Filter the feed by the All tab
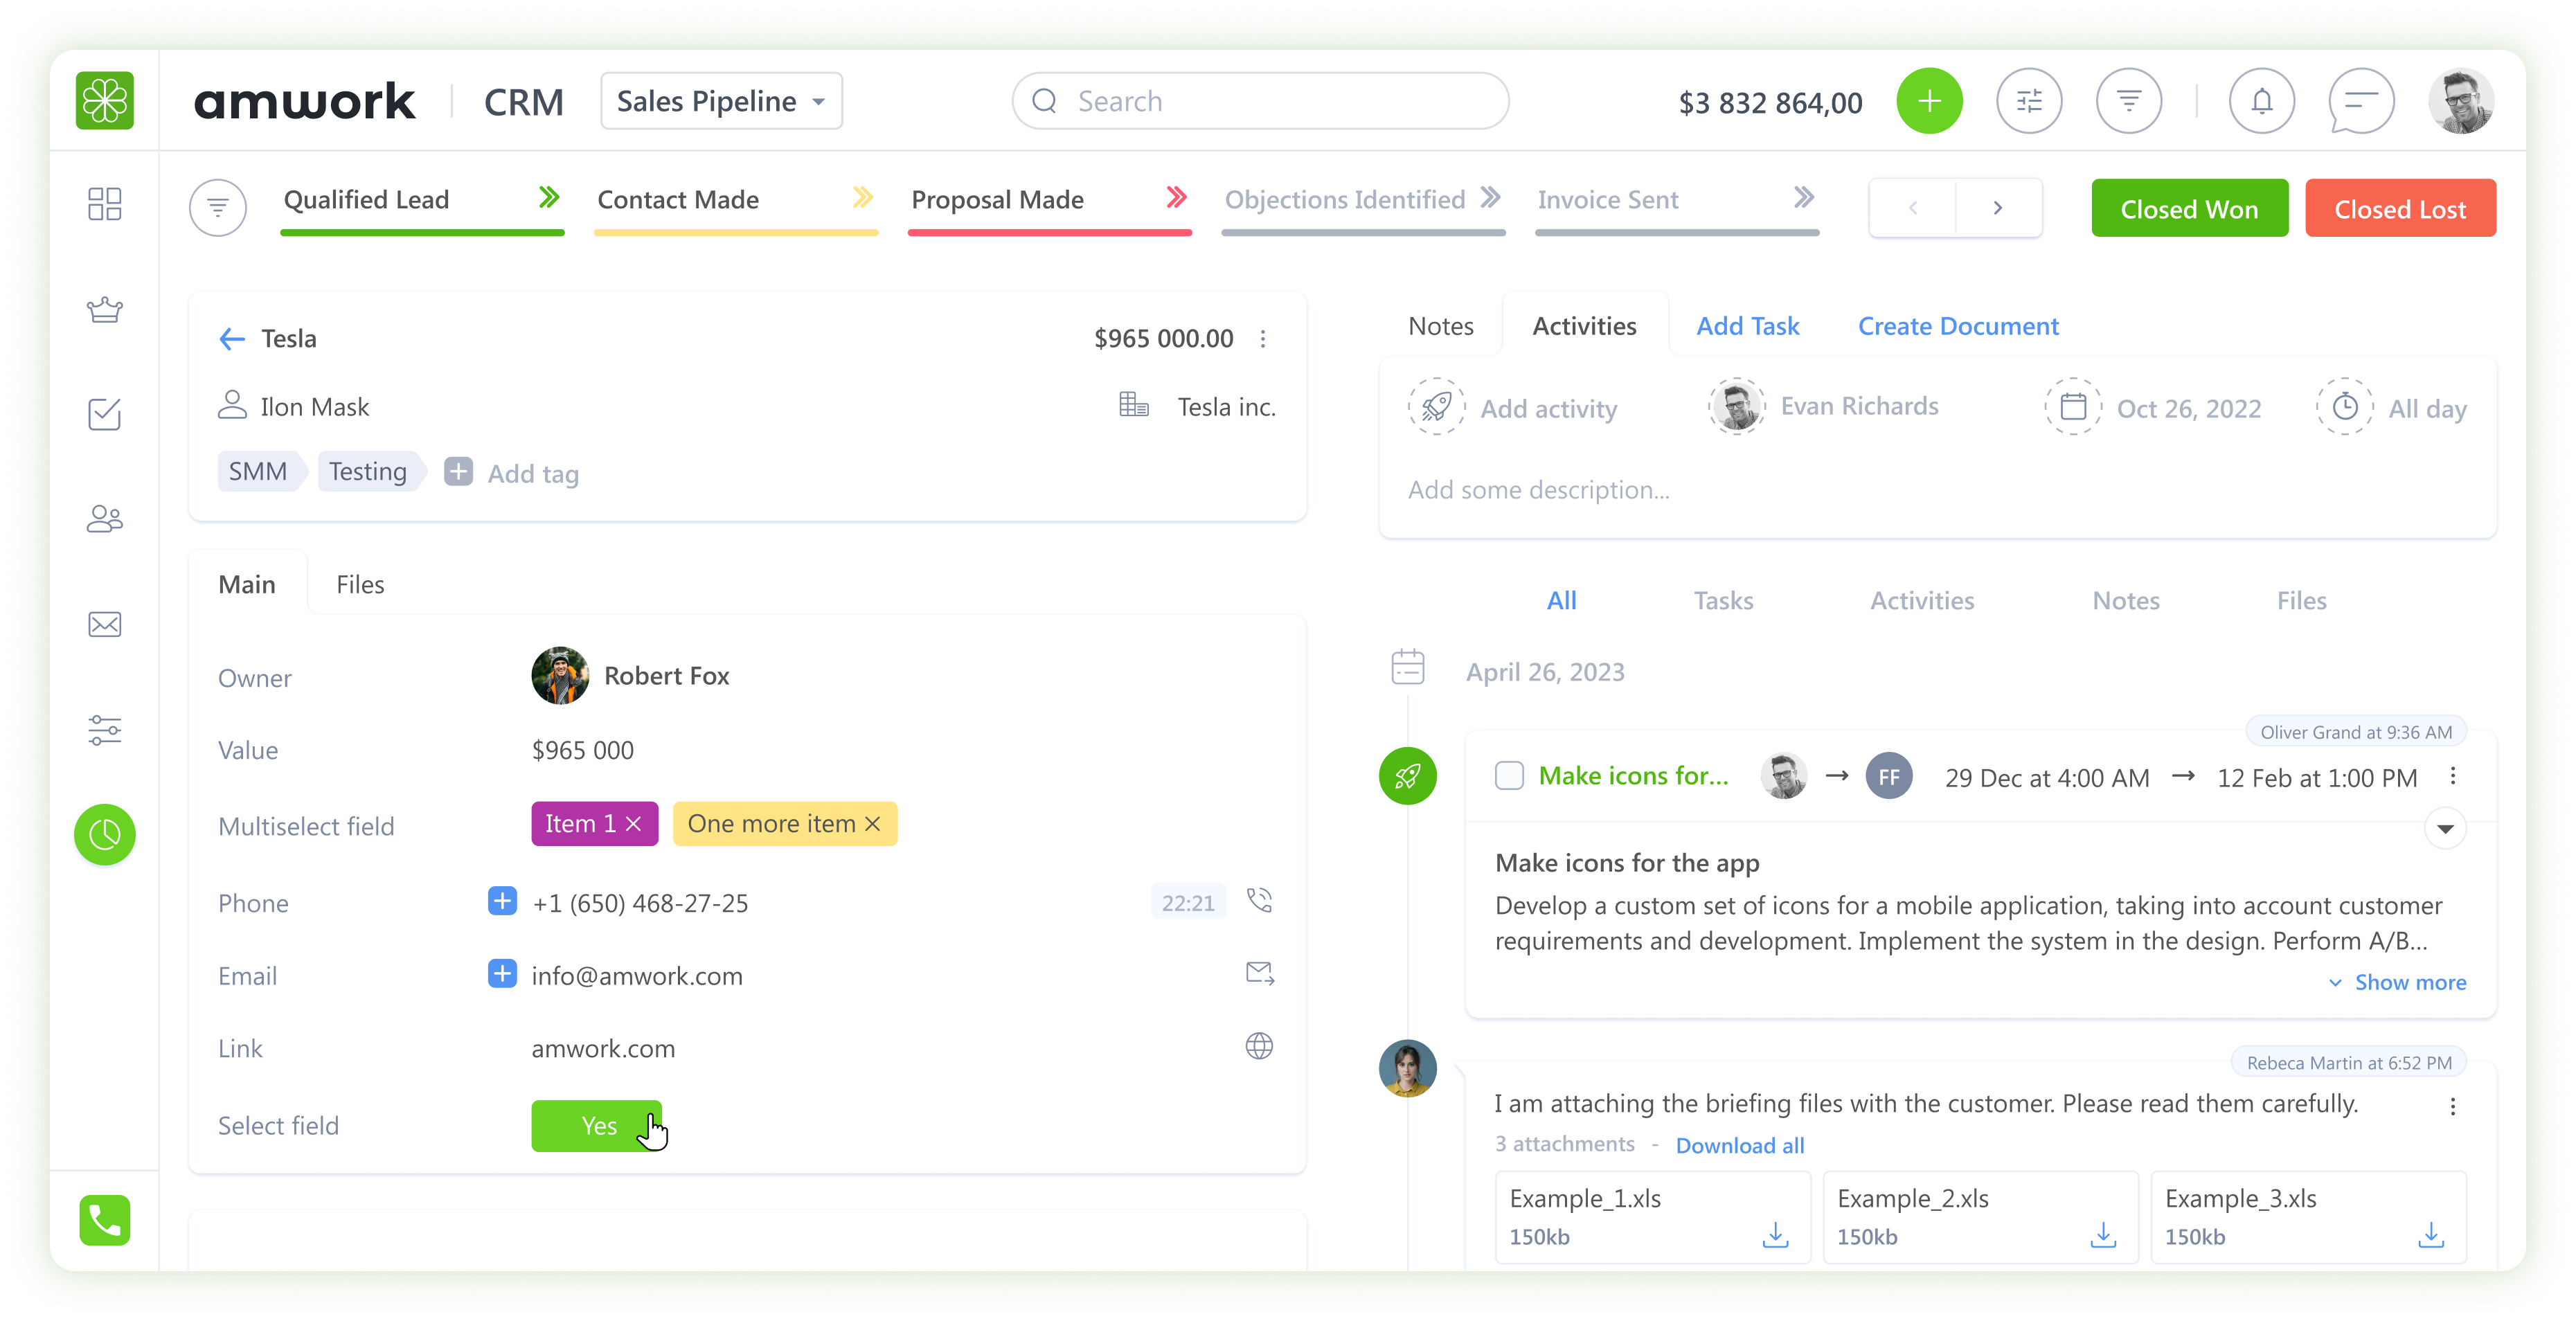 coord(1561,601)
